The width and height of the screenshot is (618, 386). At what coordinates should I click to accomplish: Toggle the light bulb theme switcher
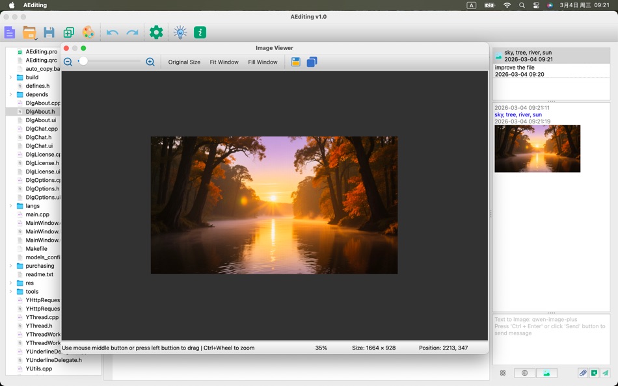pyautogui.click(x=180, y=32)
